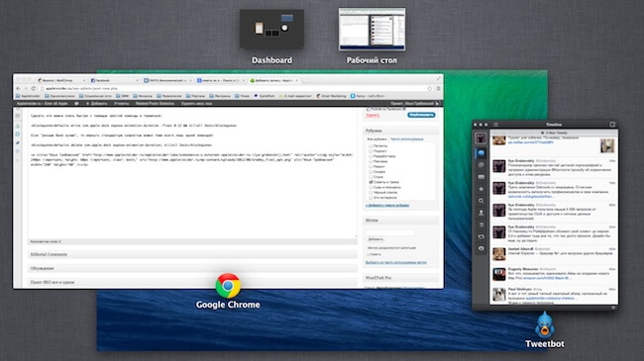Collapse the Рубрики panel header
Screen dimensions: 644x361
[401, 131]
